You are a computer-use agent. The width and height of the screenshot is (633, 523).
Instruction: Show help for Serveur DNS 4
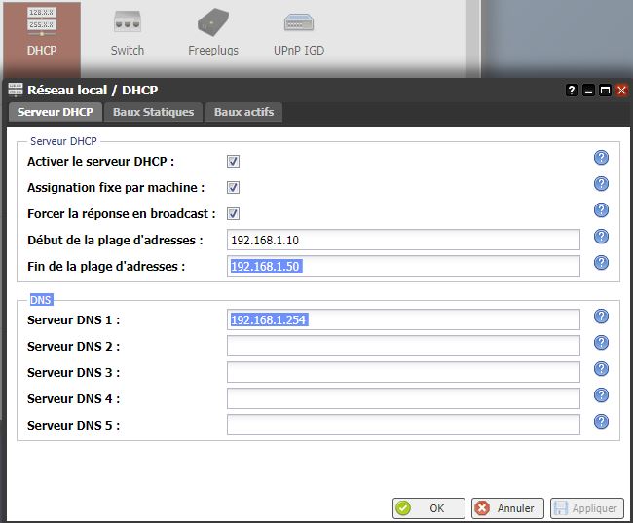pos(601,395)
